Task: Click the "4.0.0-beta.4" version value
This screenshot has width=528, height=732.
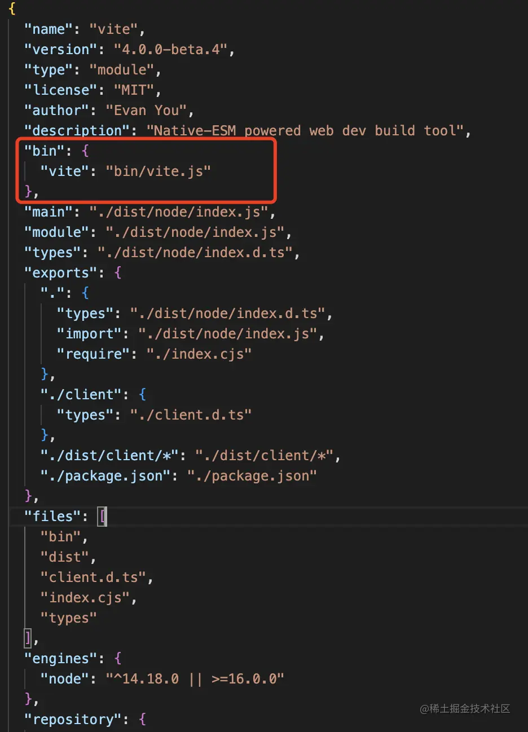Action: point(171,50)
